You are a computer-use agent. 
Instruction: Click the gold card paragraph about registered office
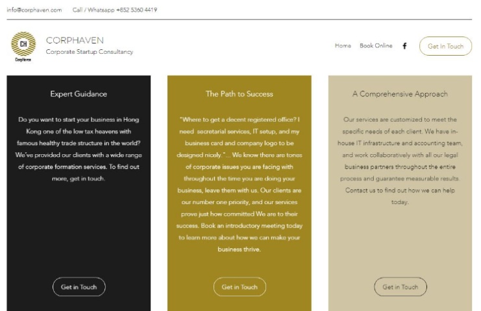pyautogui.click(x=240, y=184)
